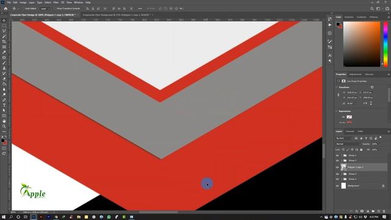Switch to the Adjustments tab
The height and width of the screenshot is (220, 391).
356,75
